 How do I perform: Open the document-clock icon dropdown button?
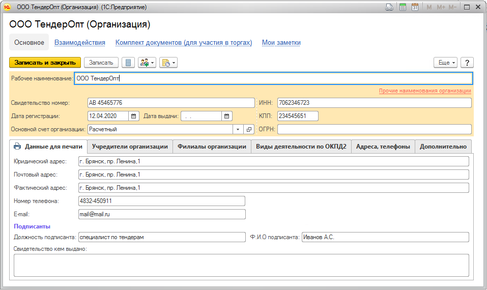point(168,63)
